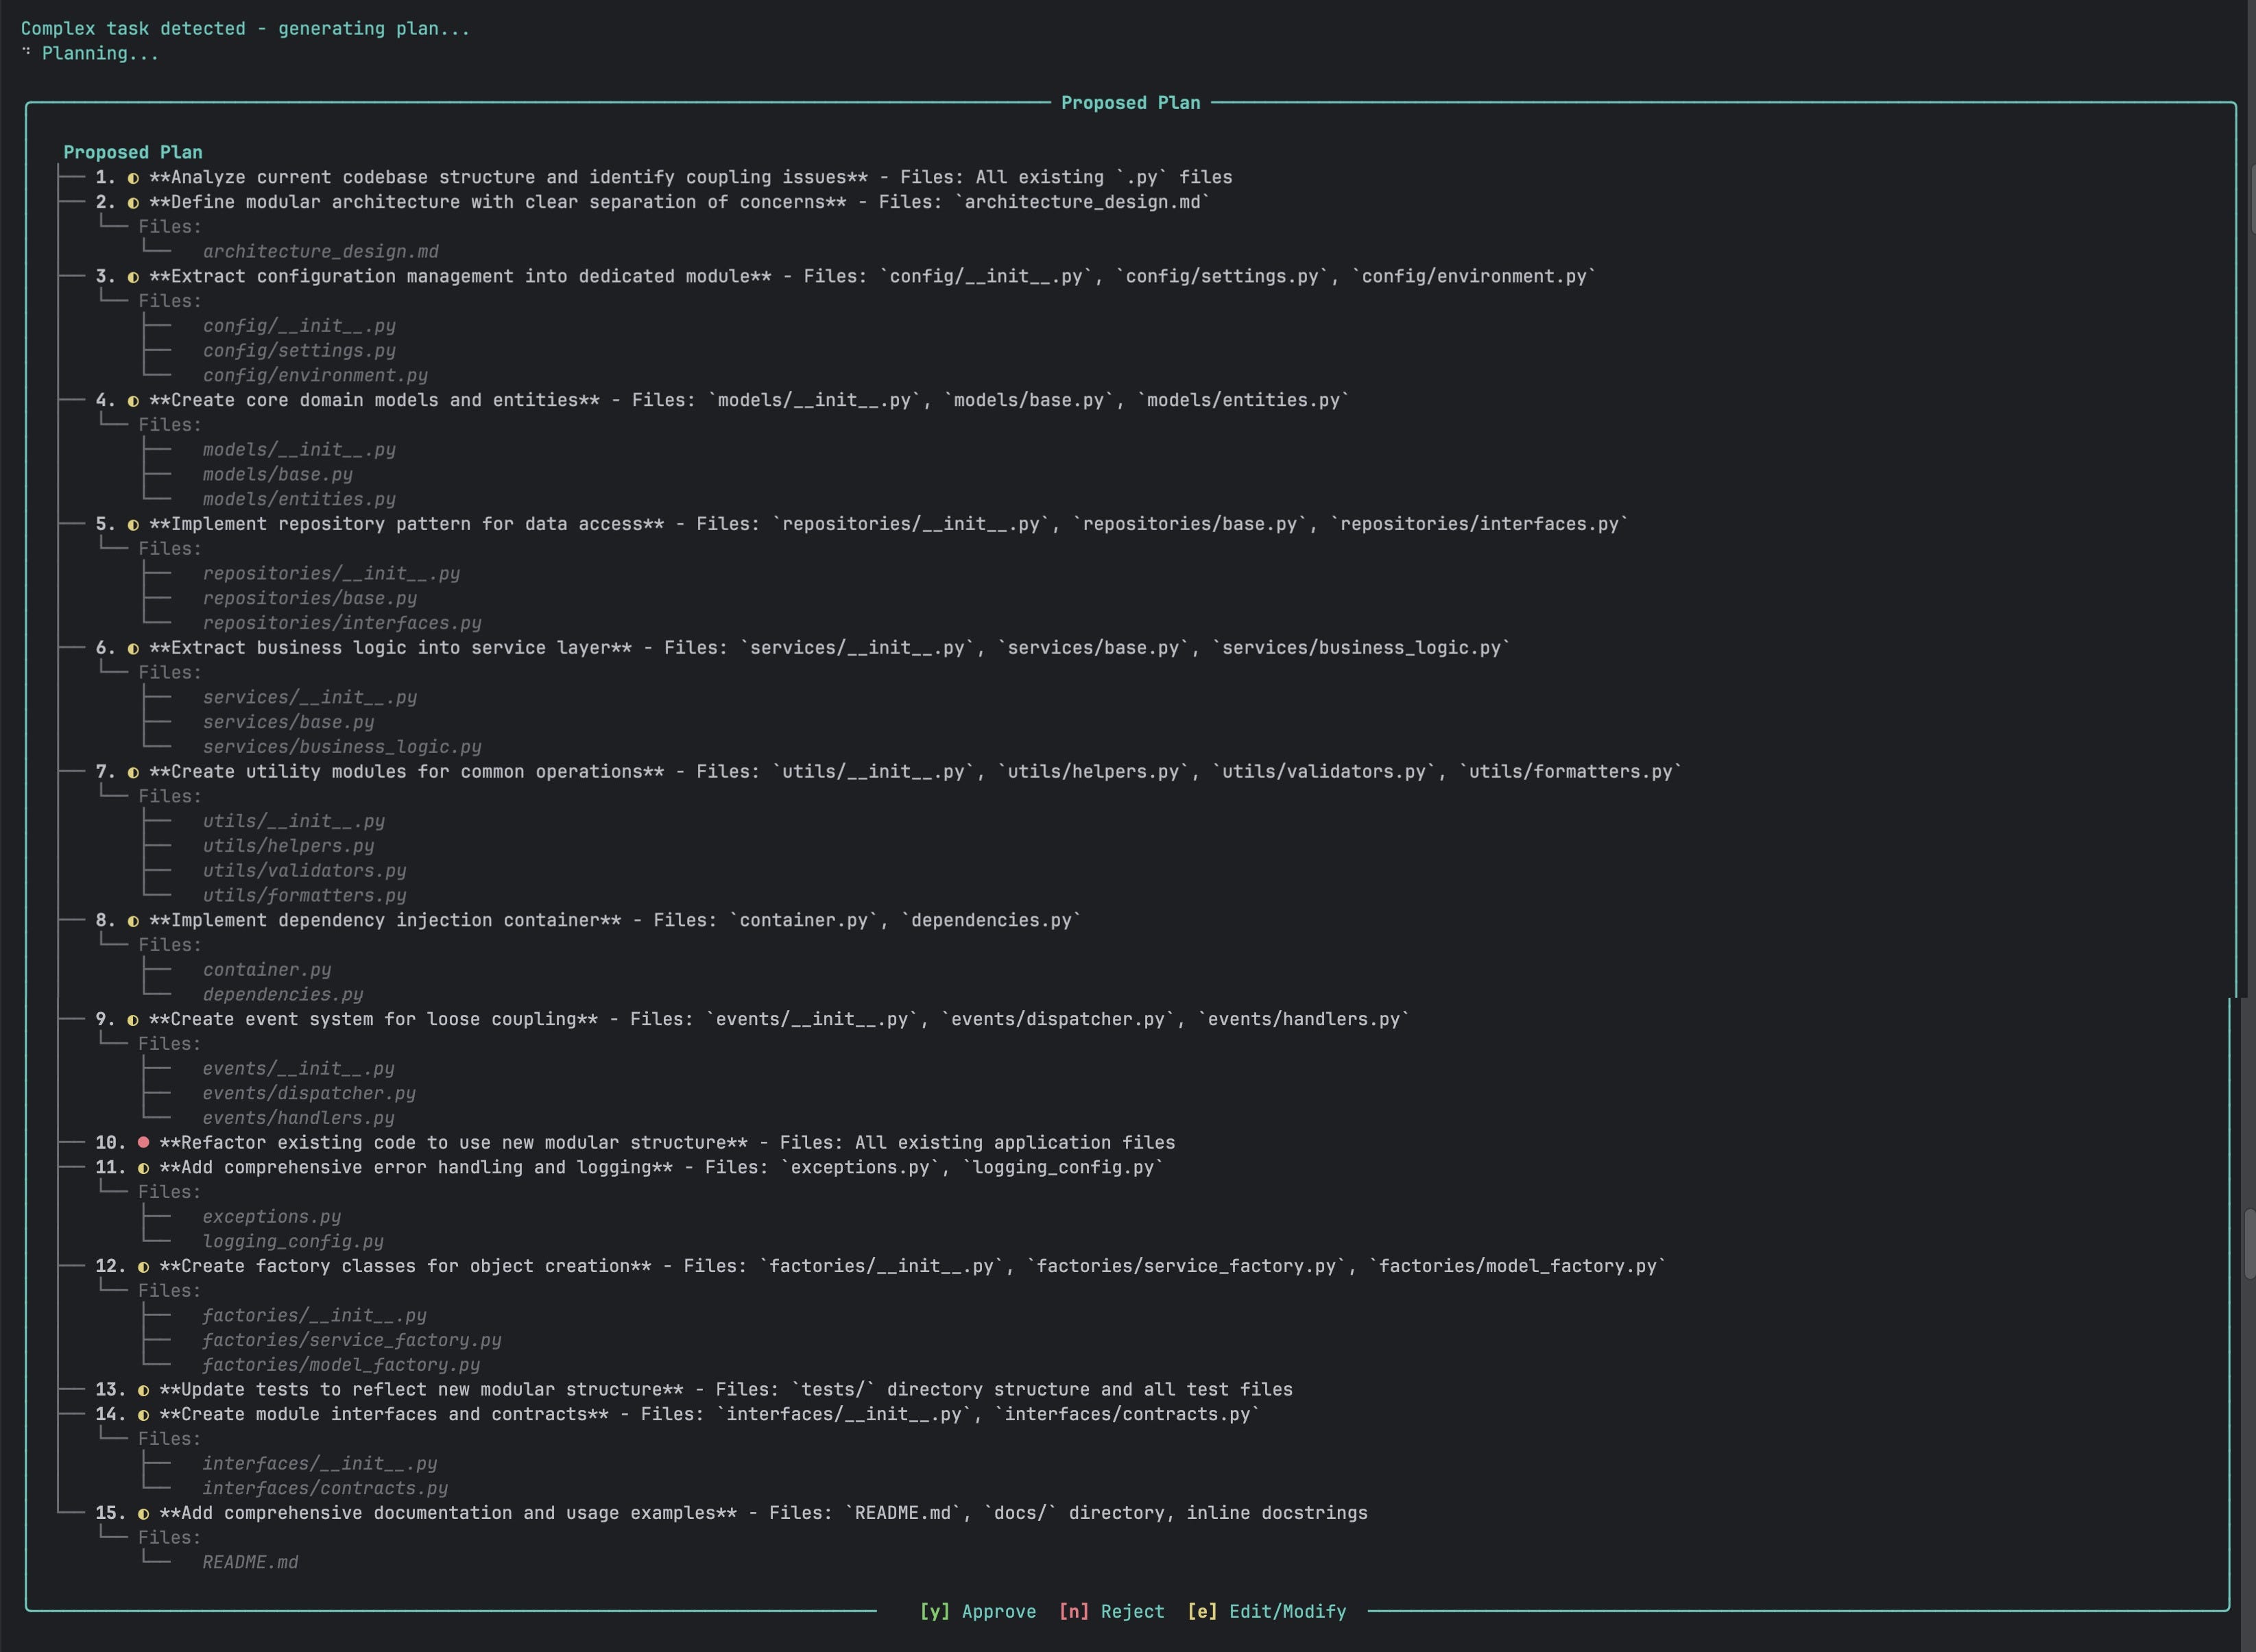Click the status icon beside step 15

click(x=143, y=1514)
